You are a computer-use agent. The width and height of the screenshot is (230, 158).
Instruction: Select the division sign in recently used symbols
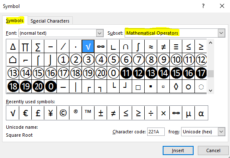151,113
